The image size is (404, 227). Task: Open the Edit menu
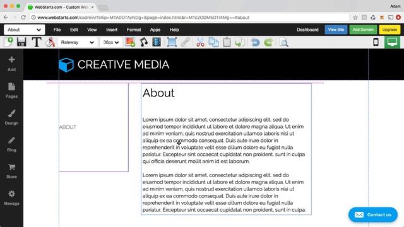[x=74, y=30]
